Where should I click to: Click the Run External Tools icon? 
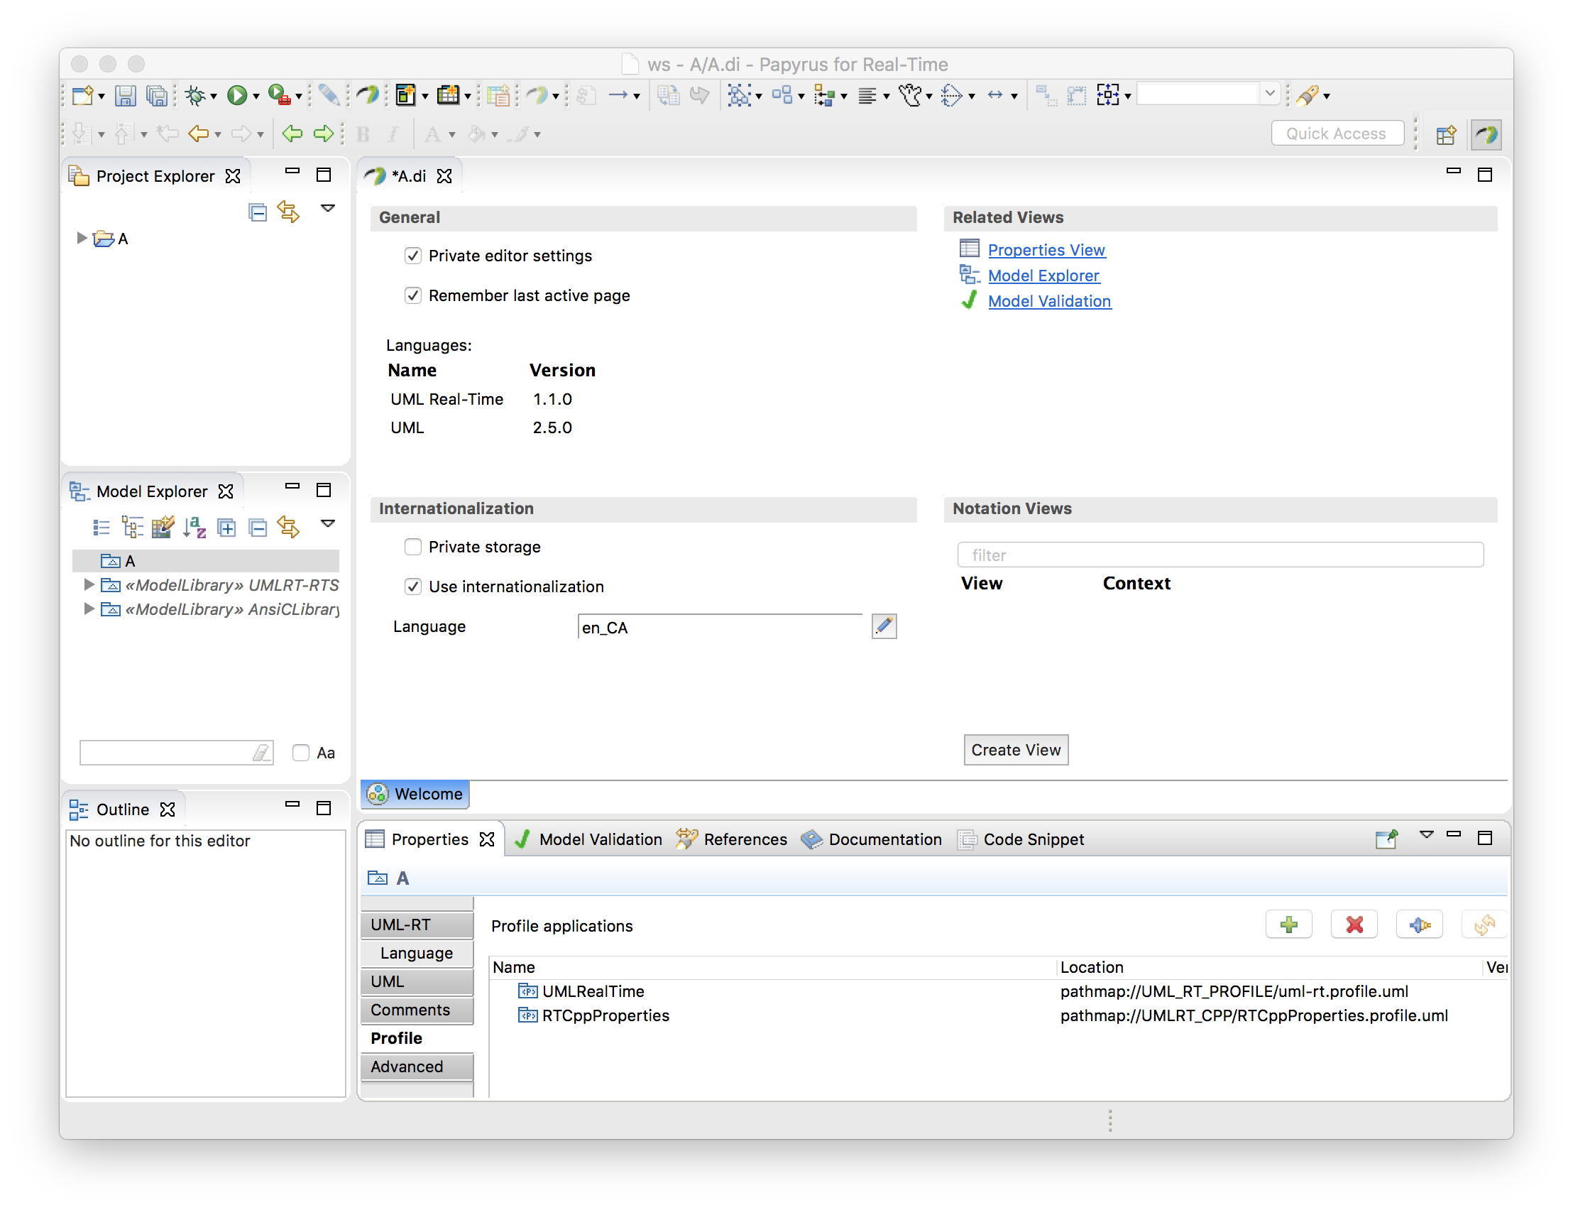click(x=278, y=95)
